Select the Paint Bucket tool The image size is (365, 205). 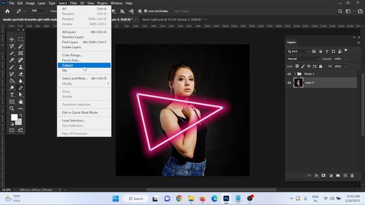[11, 81]
